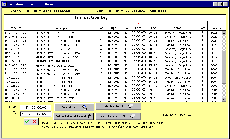Edit the From date field
The image size is (230, 139).
(x=36, y=107)
